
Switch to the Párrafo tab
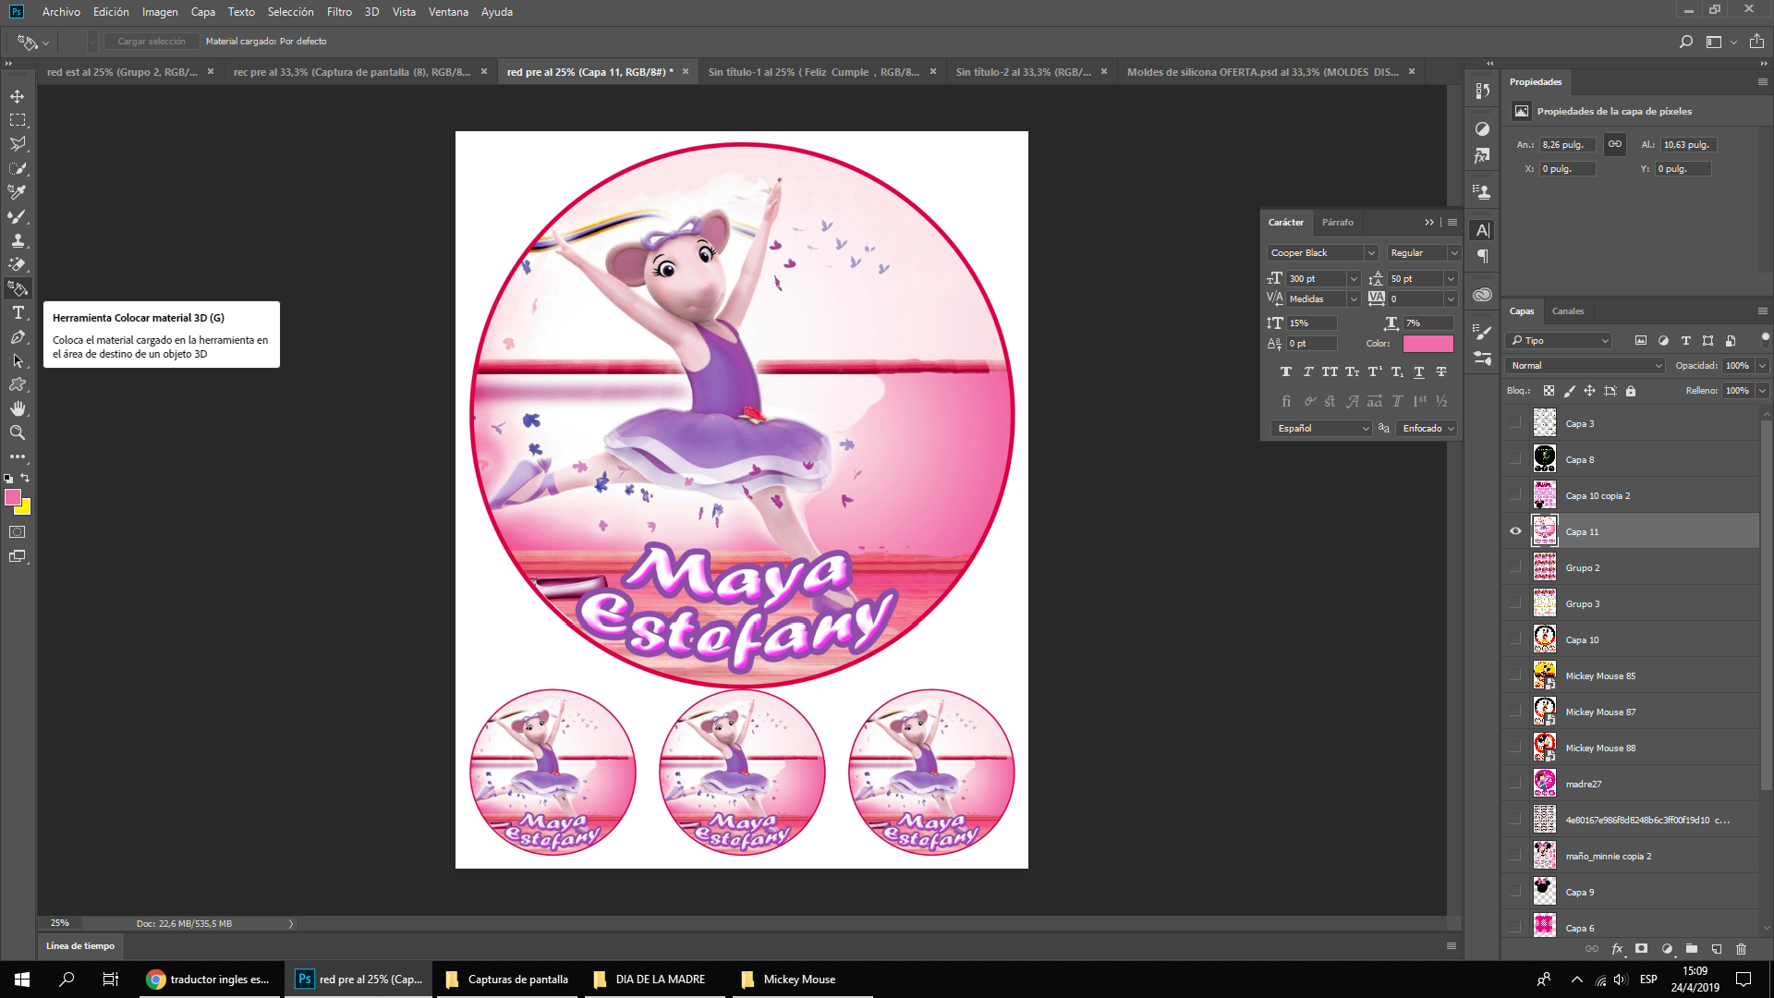click(x=1337, y=223)
